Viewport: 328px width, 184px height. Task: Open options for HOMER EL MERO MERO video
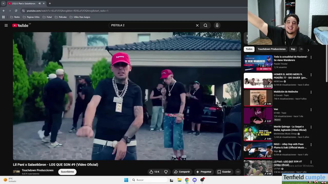point(311,75)
